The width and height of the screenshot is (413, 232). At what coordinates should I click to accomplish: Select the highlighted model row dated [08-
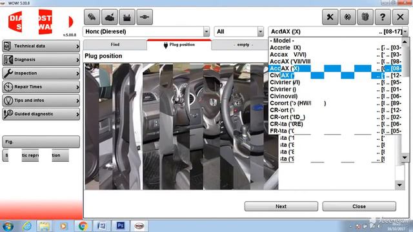(x=335, y=68)
